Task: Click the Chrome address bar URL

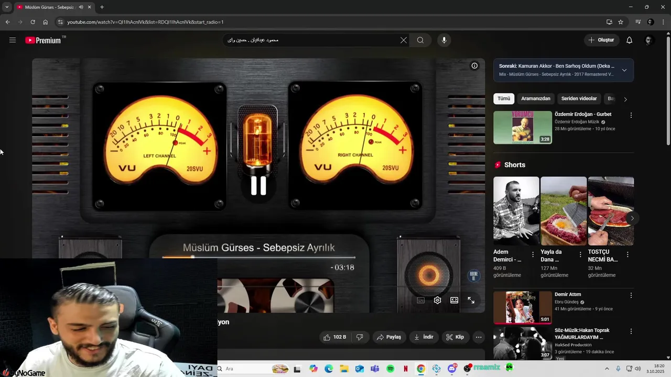Action: pyautogui.click(x=145, y=22)
